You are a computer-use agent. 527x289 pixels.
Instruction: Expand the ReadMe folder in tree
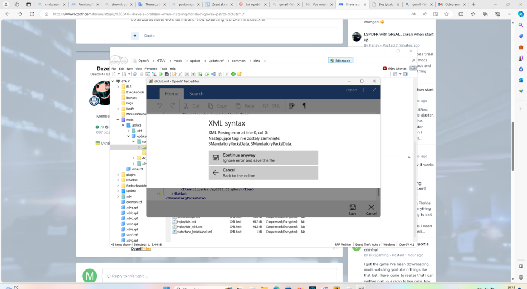tap(118, 180)
